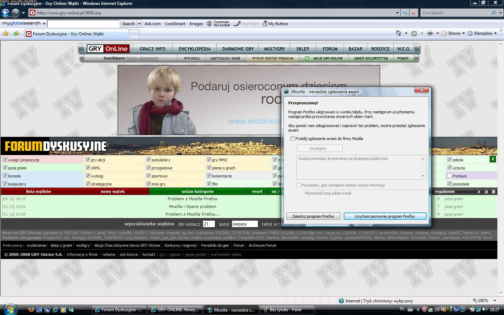The height and width of the screenshot is (315, 504).
Task: Click the browser Forward arrow button
Action: click(x=15, y=13)
